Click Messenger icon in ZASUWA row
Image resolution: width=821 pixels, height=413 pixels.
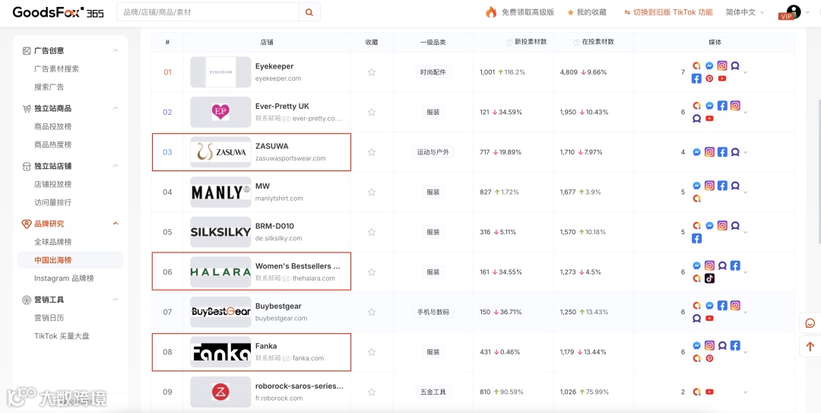[697, 153]
